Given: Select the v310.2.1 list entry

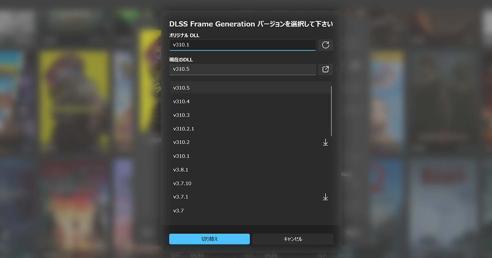Looking at the screenshot, I should (246, 129).
